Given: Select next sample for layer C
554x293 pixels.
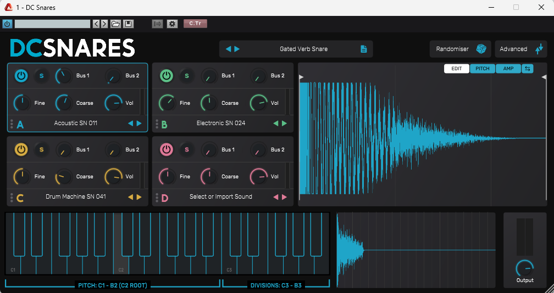Looking at the screenshot, I should (139, 197).
